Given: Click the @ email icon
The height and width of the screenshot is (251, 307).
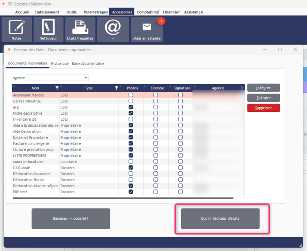Looking at the screenshot, I should point(113,27).
